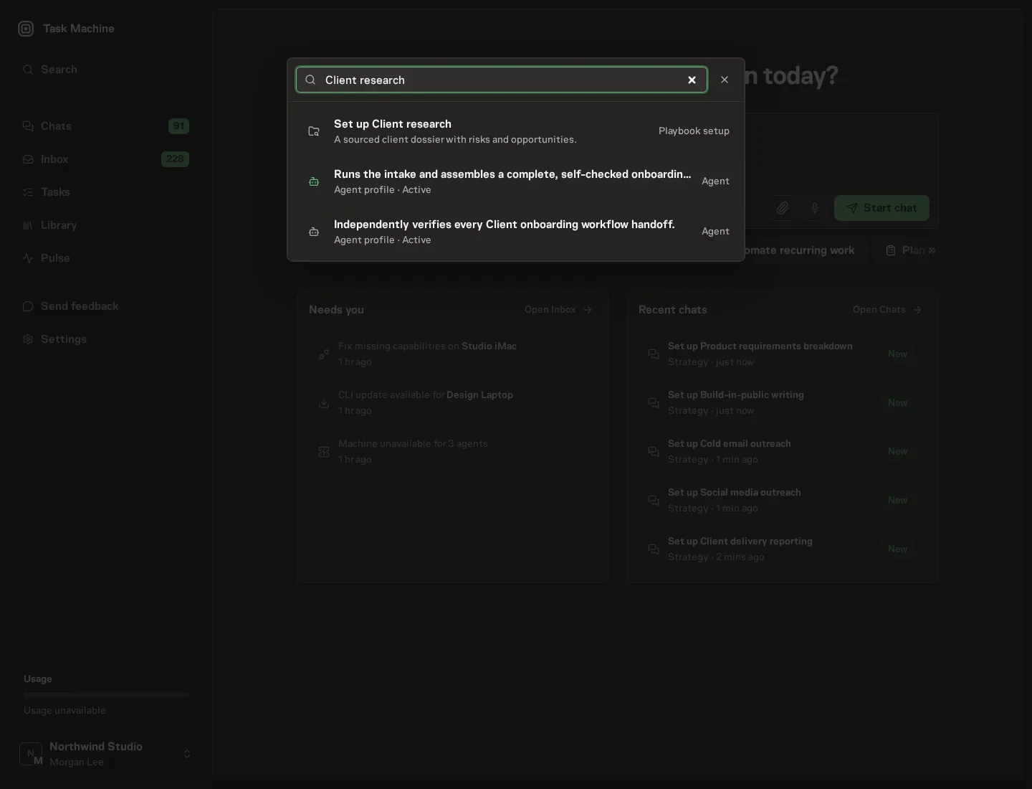Click download icon beside CLI update available

[324, 403]
